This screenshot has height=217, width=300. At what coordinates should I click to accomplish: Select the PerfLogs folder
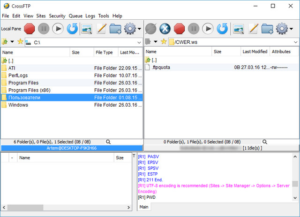(x=72, y=75)
